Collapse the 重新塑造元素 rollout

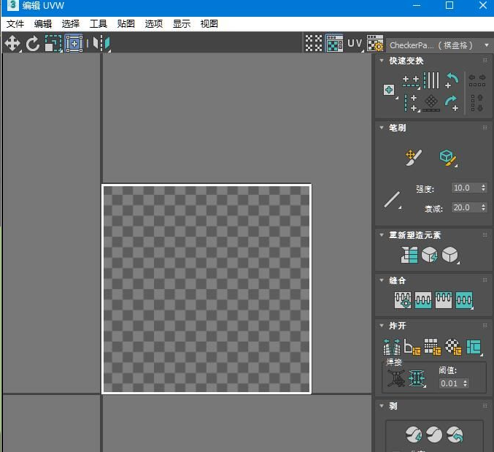[x=382, y=235]
